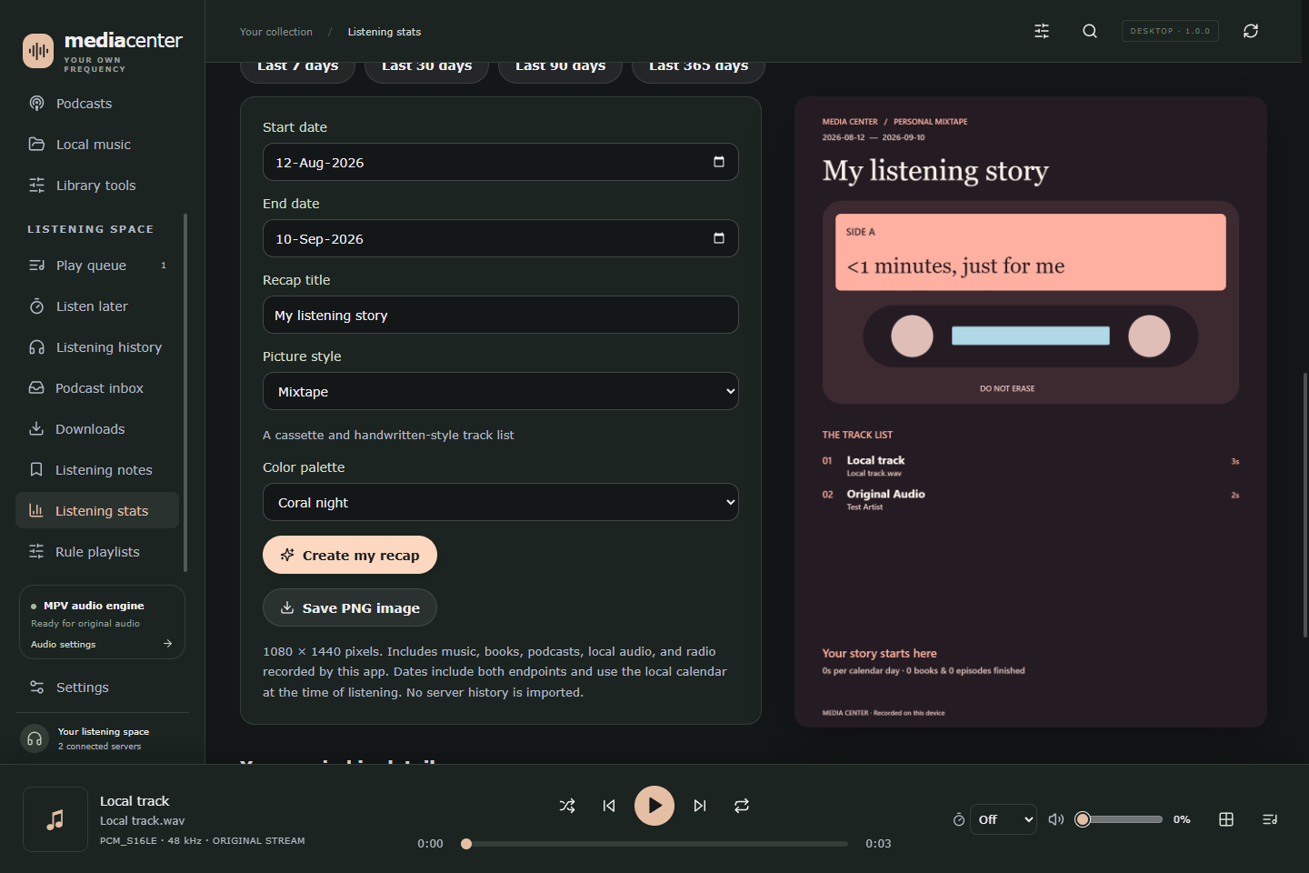Go to Your collection breadcrumb

click(276, 32)
